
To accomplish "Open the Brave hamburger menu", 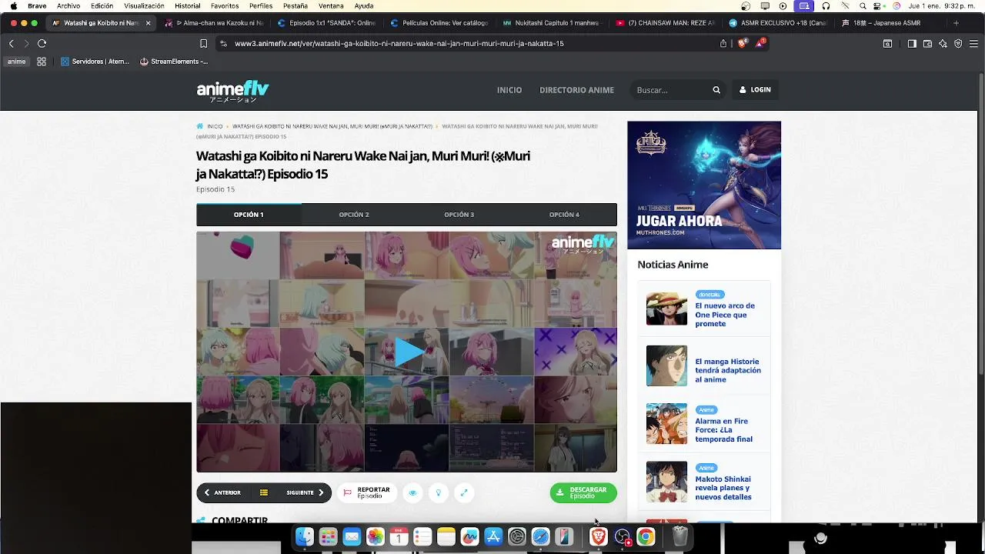I will tap(973, 44).
